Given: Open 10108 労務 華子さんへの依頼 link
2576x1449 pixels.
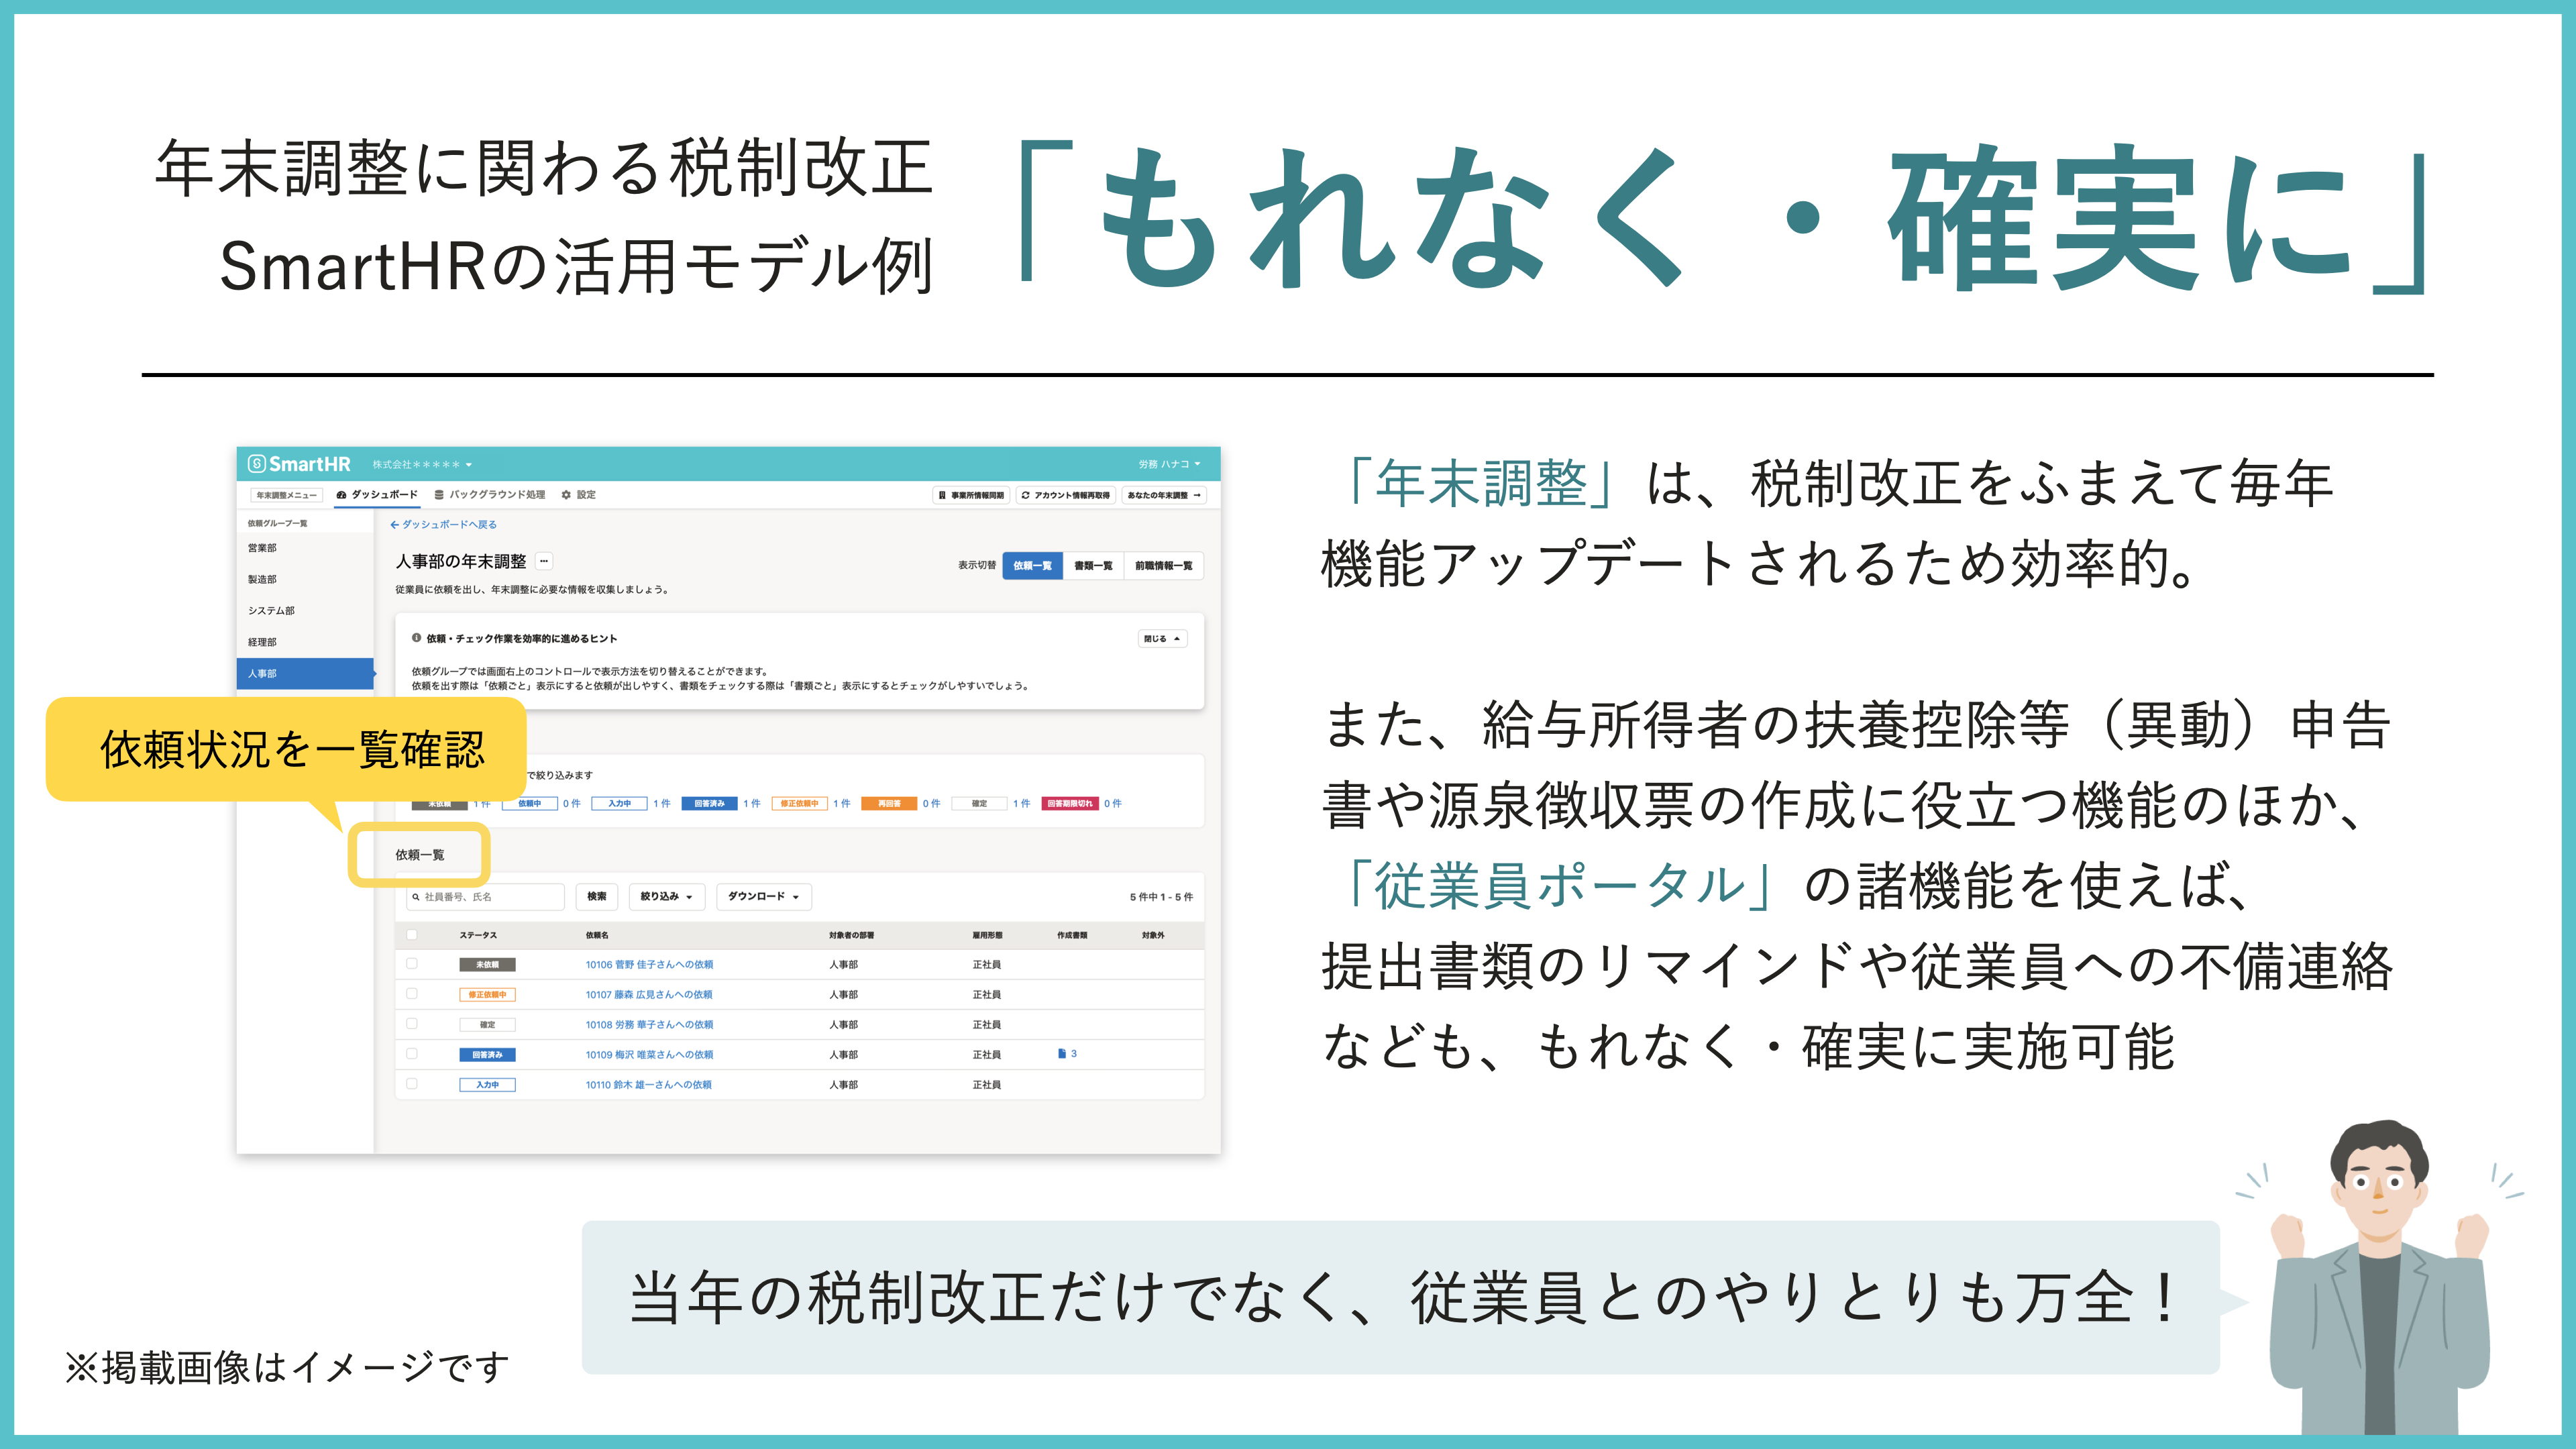Looking at the screenshot, I should [x=649, y=1025].
